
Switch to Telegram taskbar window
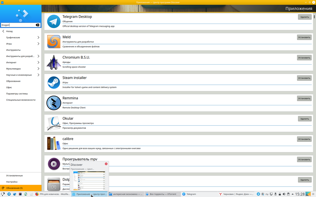click(x=199, y=194)
